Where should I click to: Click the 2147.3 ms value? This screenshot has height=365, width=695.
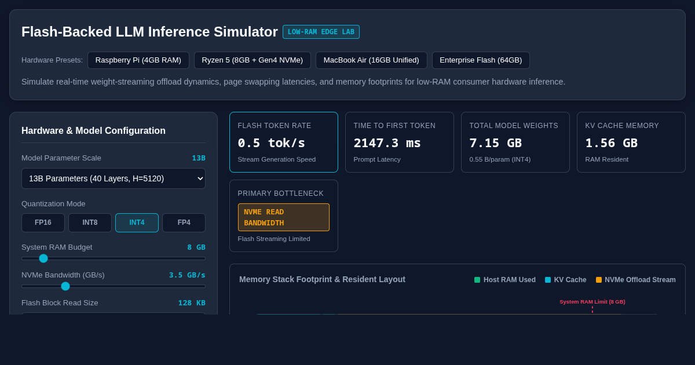click(387, 143)
